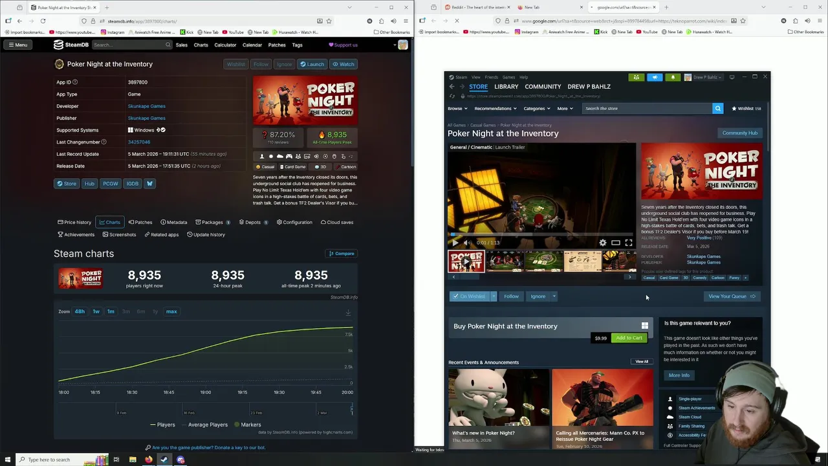Screen dimensions: 828x466
Task: Click Compare button on Steam charts
Action: [342, 254]
